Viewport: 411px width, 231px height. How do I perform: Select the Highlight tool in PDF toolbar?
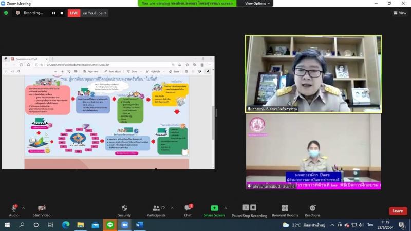153,71
